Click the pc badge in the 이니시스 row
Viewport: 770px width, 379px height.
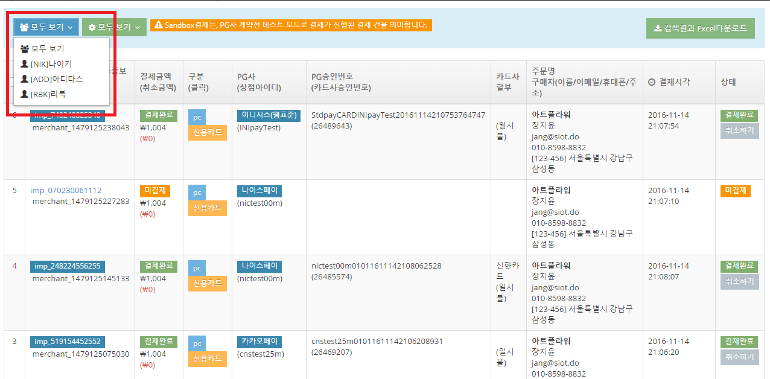click(197, 116)
